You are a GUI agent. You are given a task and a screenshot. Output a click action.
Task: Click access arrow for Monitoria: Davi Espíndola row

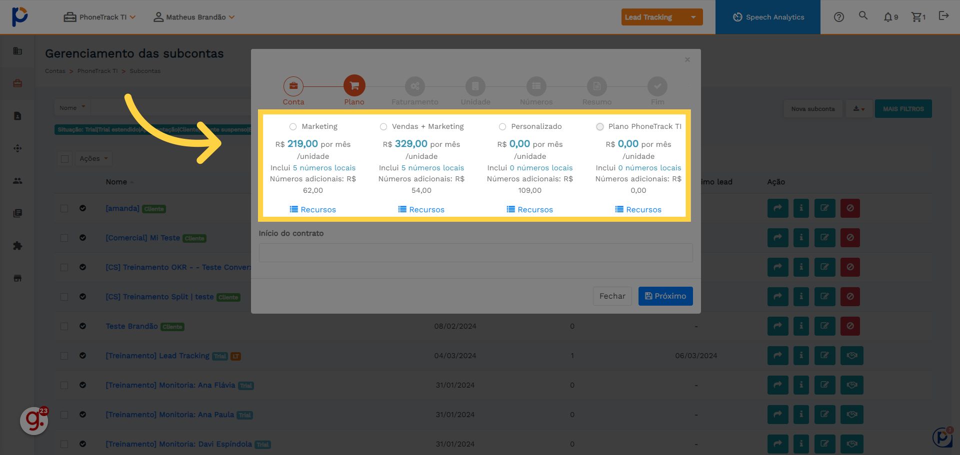777,444
